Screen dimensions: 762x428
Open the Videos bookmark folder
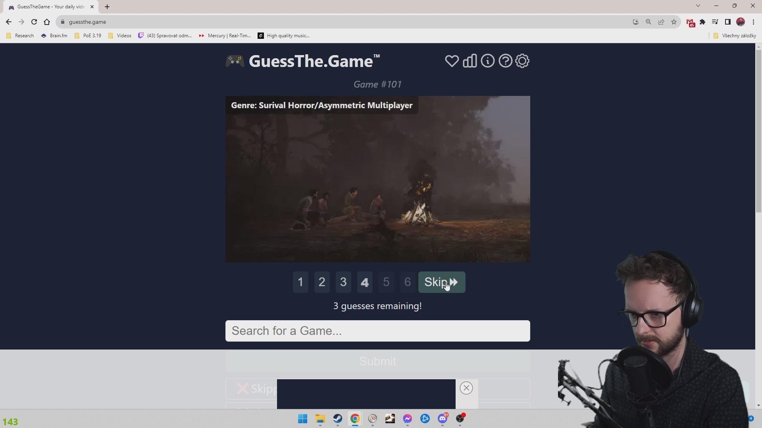tap(120, 36)
